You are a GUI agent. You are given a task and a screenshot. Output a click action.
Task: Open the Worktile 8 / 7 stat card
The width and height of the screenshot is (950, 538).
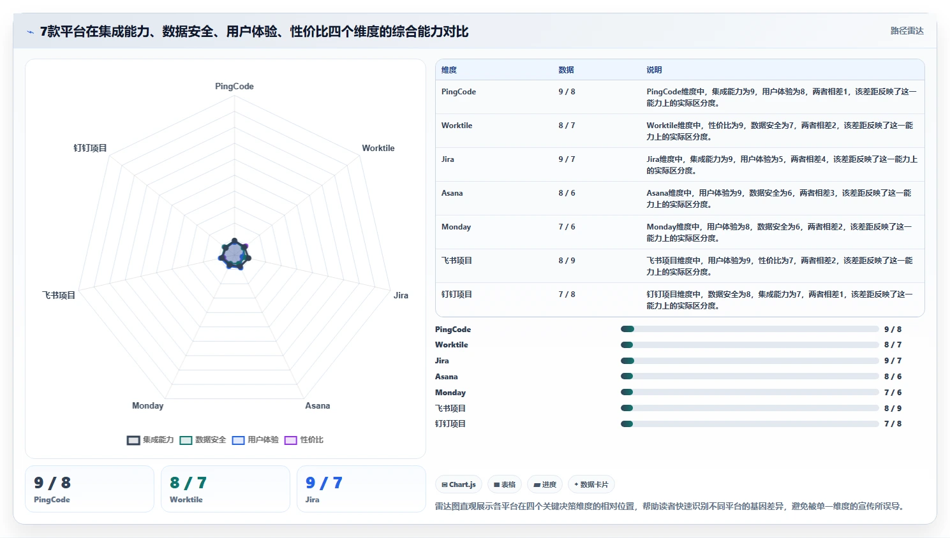point(225,489)
